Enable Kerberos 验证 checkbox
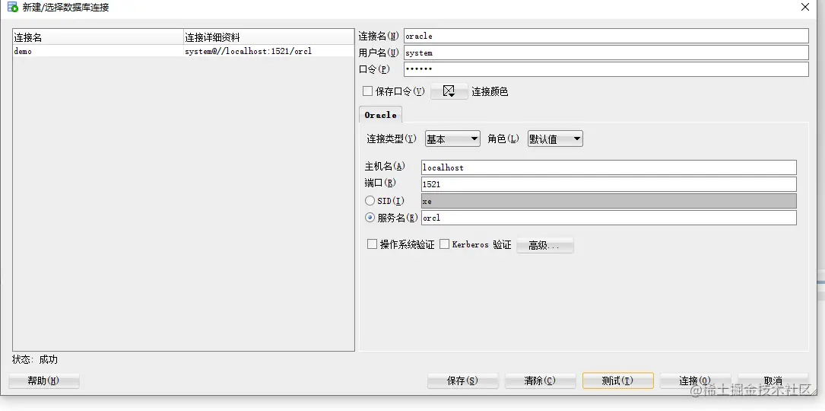Viewport: 825px width, 411px height. [x=444, y=244]
